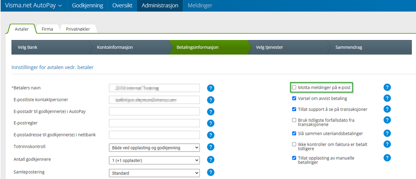Click help icon for Antall godkjennere
Viewport: 416px width, 179px height.
point(210,159)
